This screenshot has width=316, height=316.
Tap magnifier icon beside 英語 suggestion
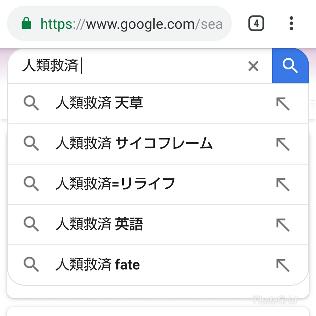coord(31,225)
